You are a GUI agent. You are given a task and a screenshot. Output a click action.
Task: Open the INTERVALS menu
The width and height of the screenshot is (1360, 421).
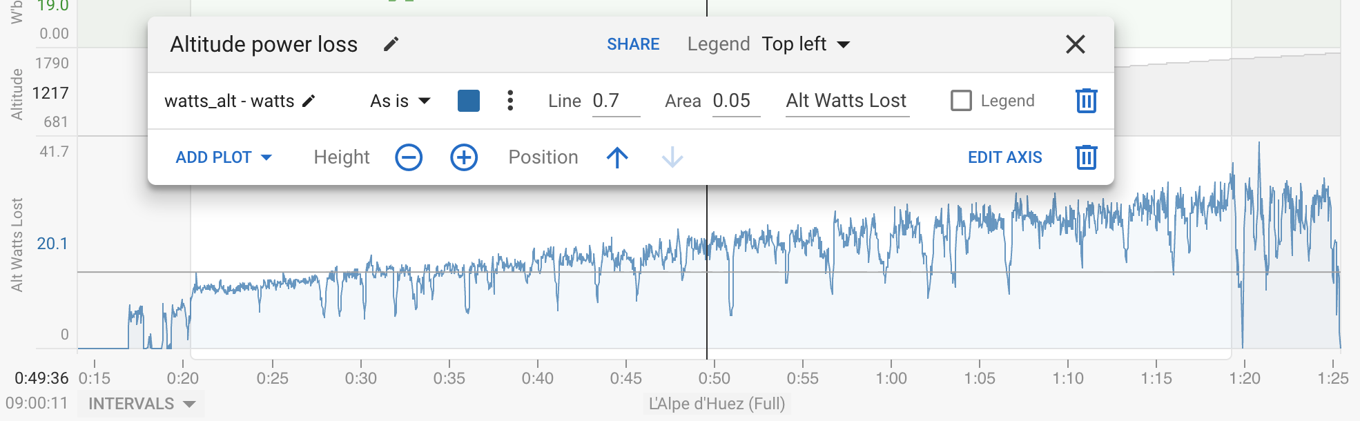pyautogui.click(x=142, y=404)
